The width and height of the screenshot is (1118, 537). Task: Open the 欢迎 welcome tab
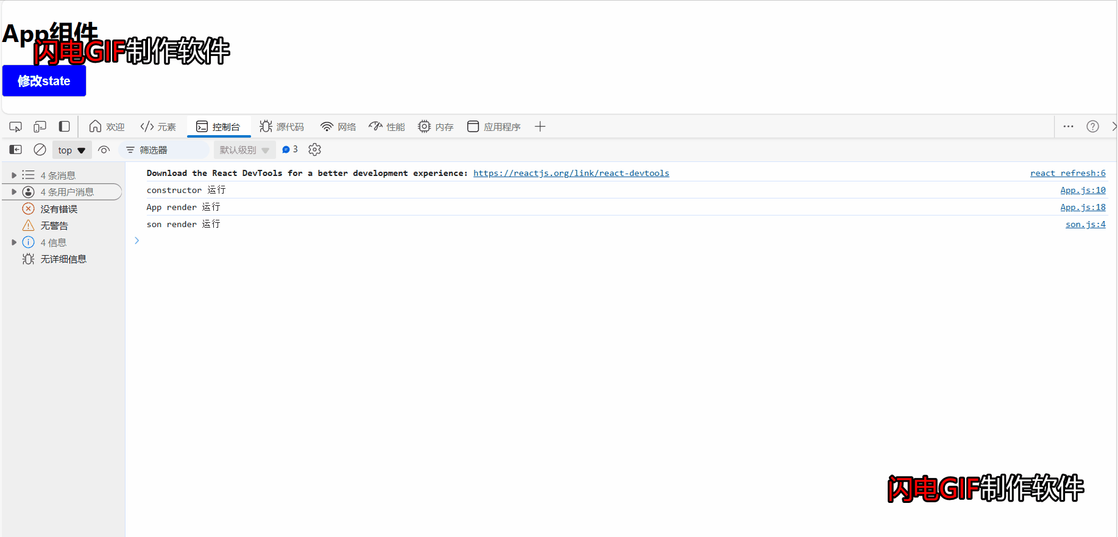point(107,127)
